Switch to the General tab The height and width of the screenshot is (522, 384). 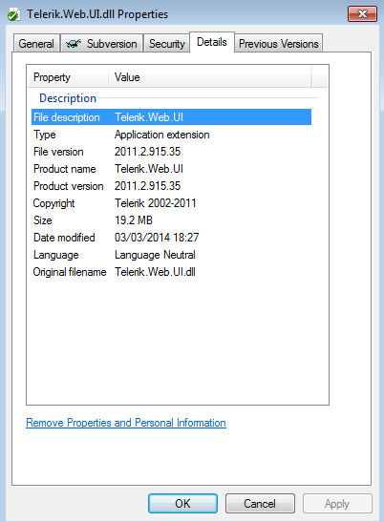[36, 43]
